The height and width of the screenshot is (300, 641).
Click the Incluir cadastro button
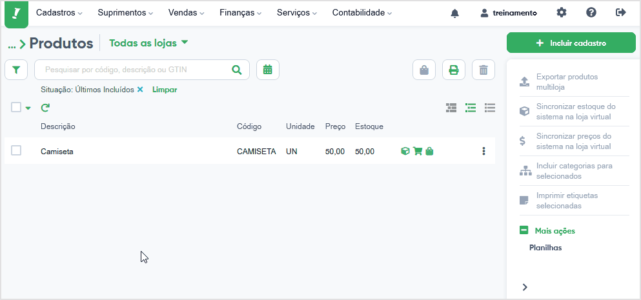pyautogui.click(x=571, y=43)
